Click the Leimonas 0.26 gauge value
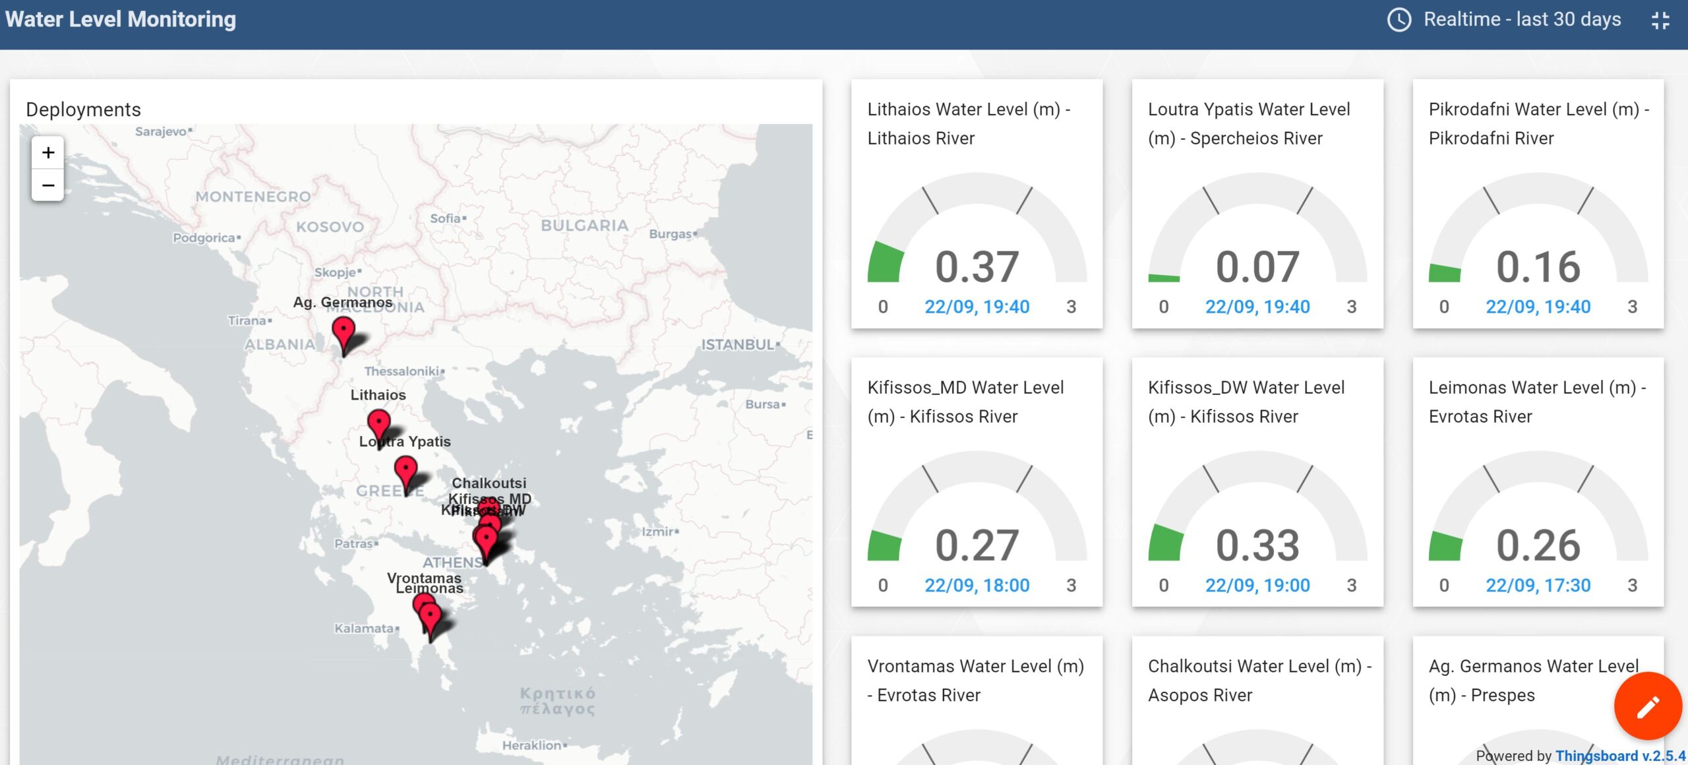The image size is (1688, 765). click(x=1538, y=545)
